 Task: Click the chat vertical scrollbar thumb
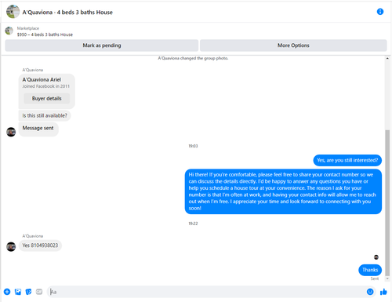(x=387, y=202)
